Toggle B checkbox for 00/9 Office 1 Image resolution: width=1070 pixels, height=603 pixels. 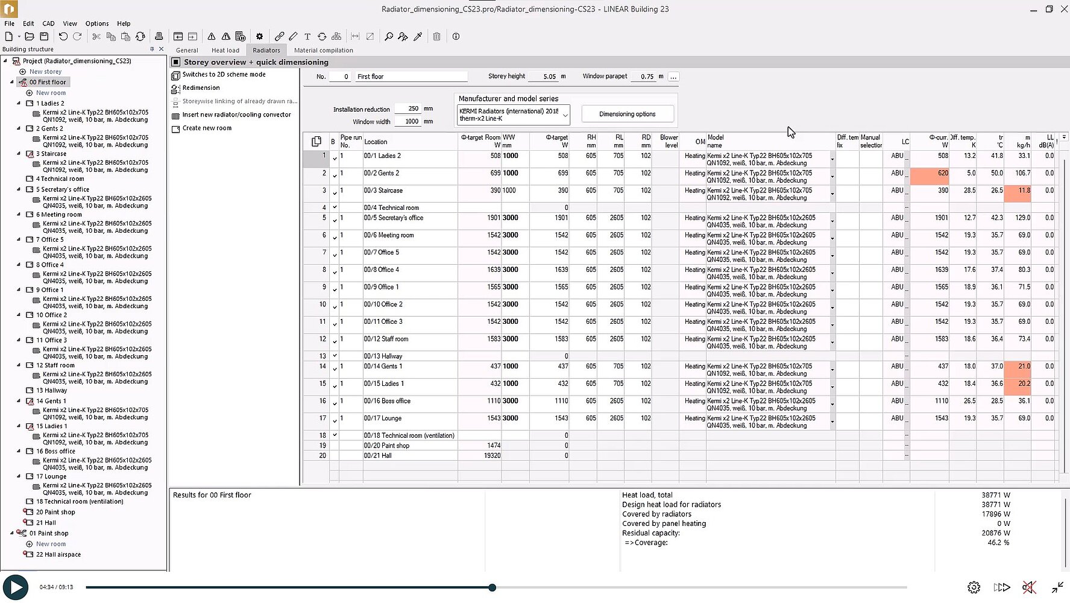coord(335,291)
